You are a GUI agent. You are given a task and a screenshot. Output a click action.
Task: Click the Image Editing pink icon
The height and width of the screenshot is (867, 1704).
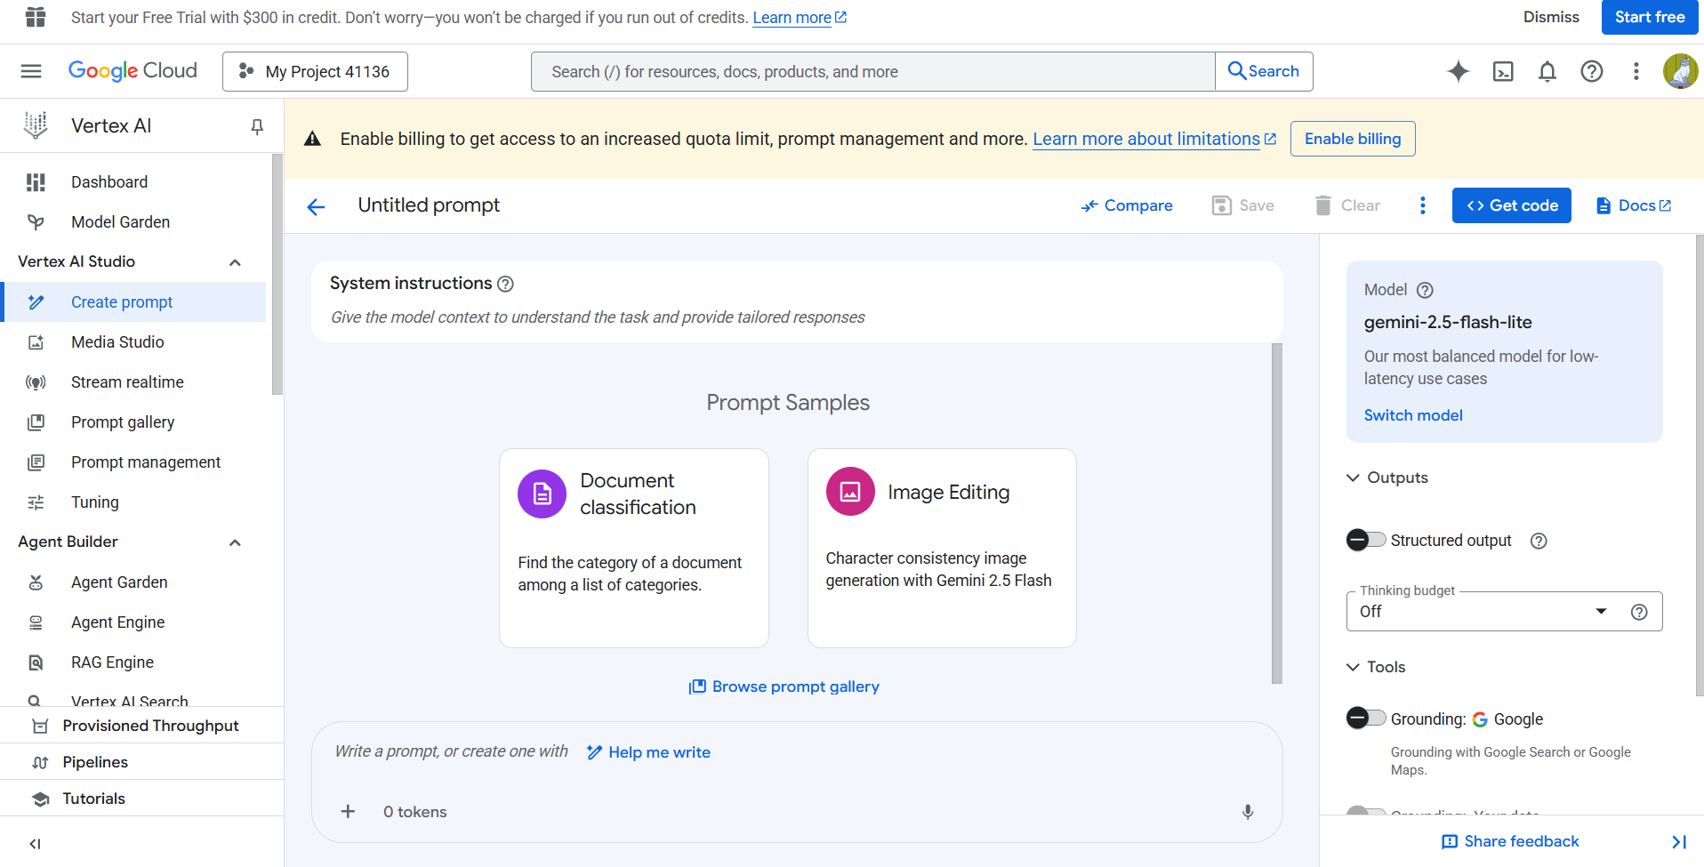[x=850, y=491]
